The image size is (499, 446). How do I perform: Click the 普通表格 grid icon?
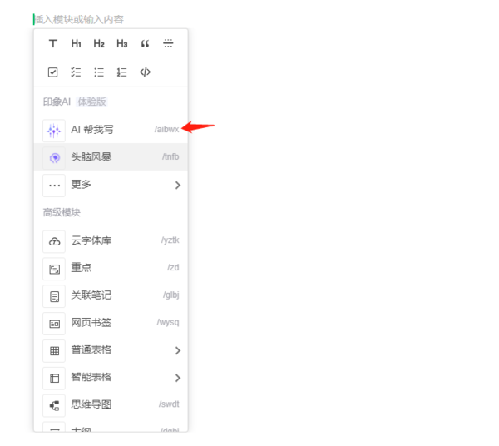coord(54,351)
